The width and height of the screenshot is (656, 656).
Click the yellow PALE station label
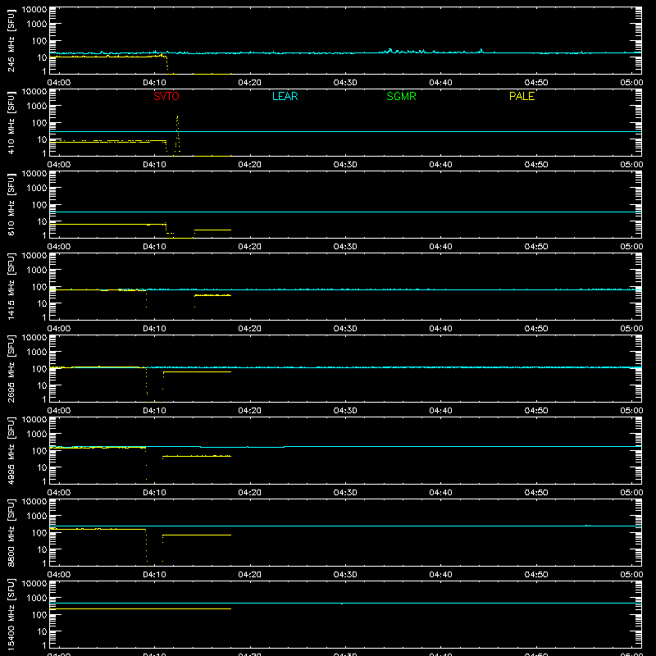click(522, 96)
